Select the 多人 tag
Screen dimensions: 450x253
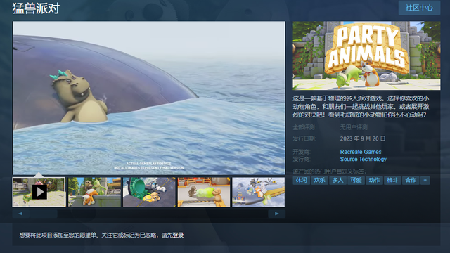click(337, 180)
